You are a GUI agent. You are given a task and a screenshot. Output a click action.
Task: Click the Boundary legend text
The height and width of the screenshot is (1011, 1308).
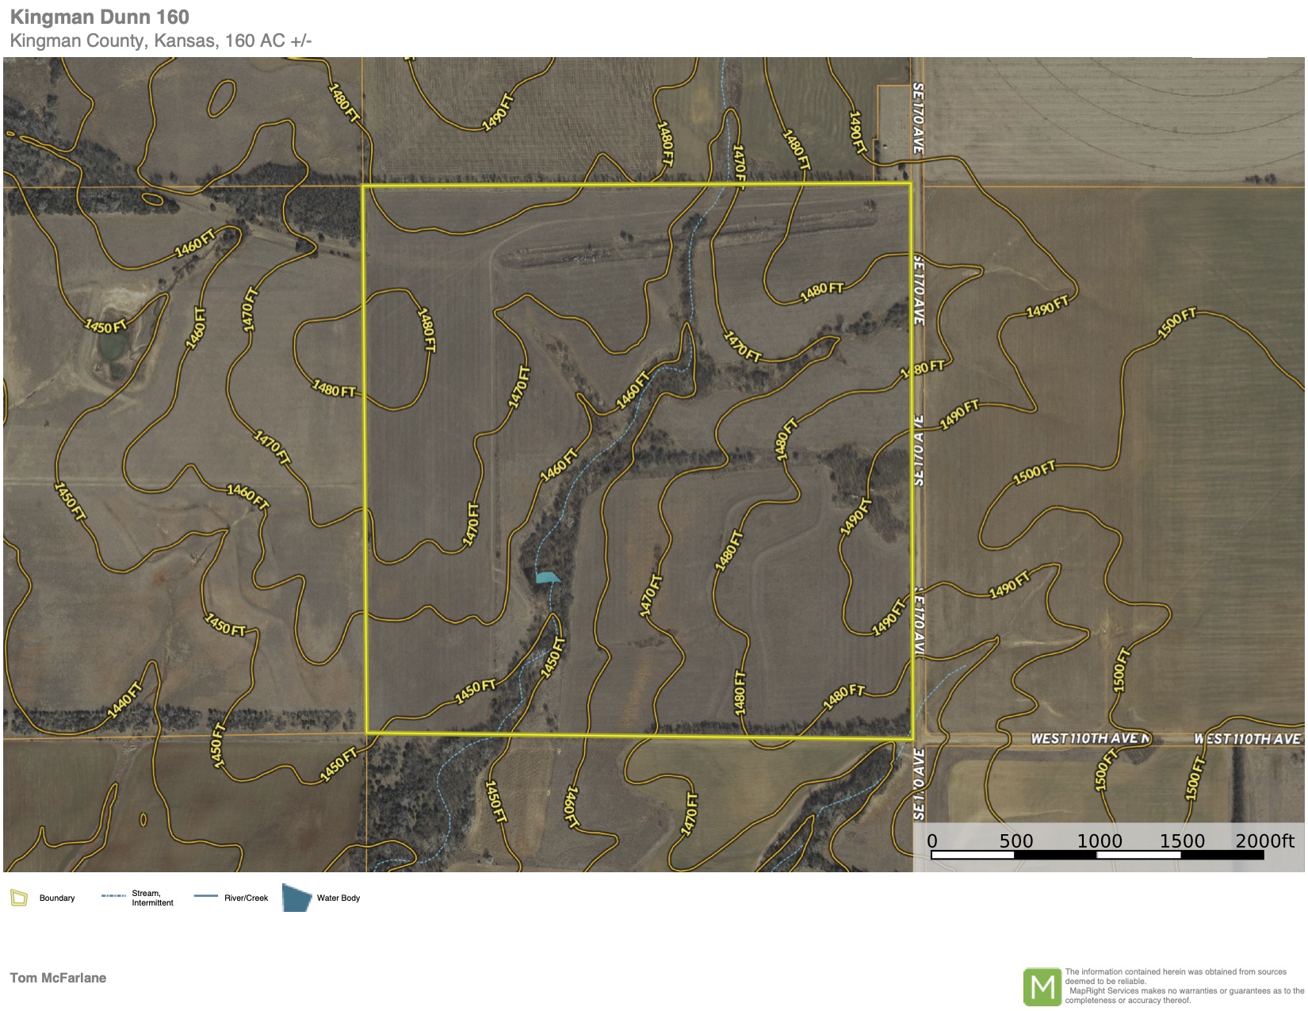[57, 898]
